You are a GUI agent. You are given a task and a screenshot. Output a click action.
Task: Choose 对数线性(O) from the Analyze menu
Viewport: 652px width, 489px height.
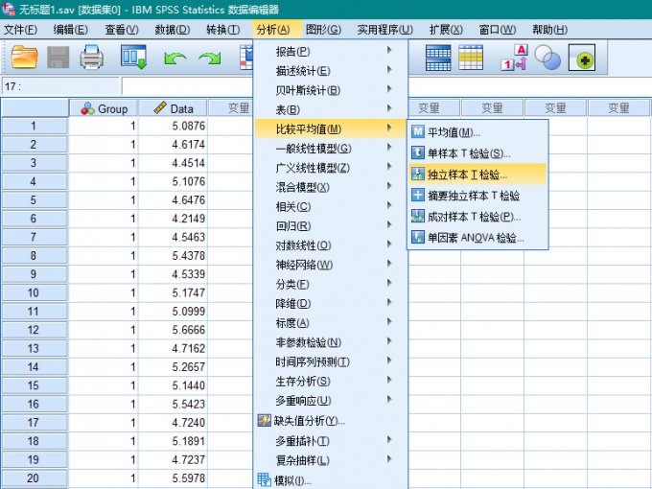click(x=331, y=245)
